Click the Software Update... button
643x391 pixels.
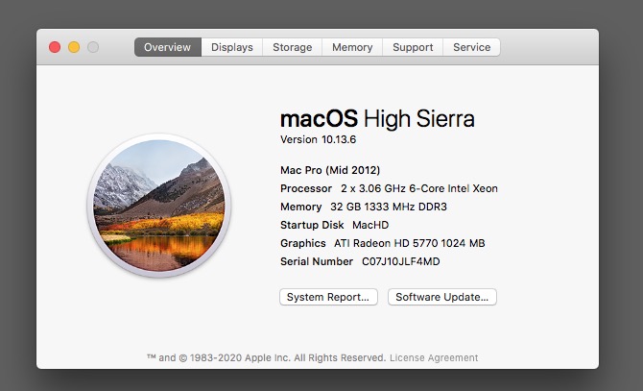point(442,297)
